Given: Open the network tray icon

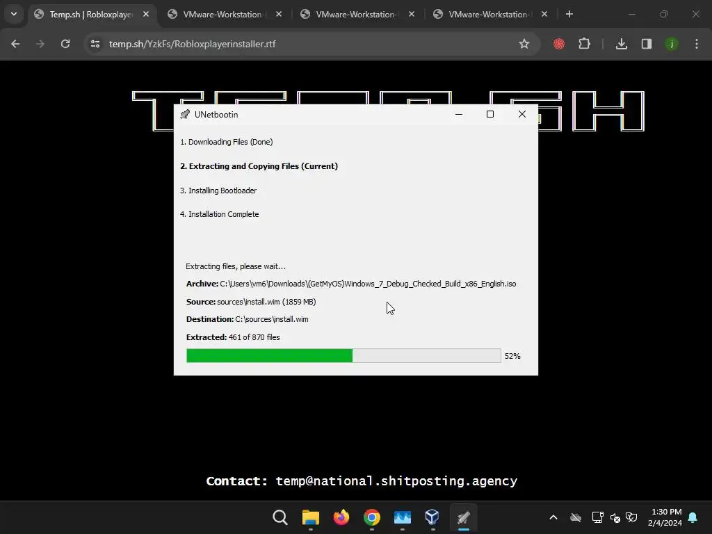Looking at the screenshot, I should [597, 517].
